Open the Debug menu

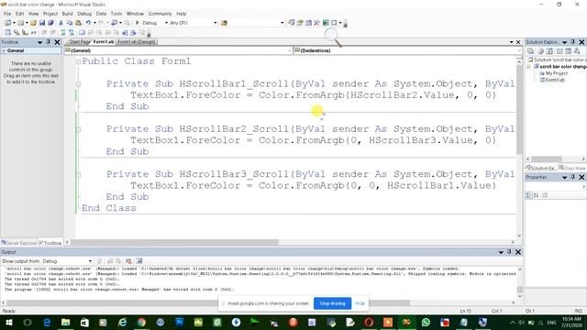click(84, 14)
